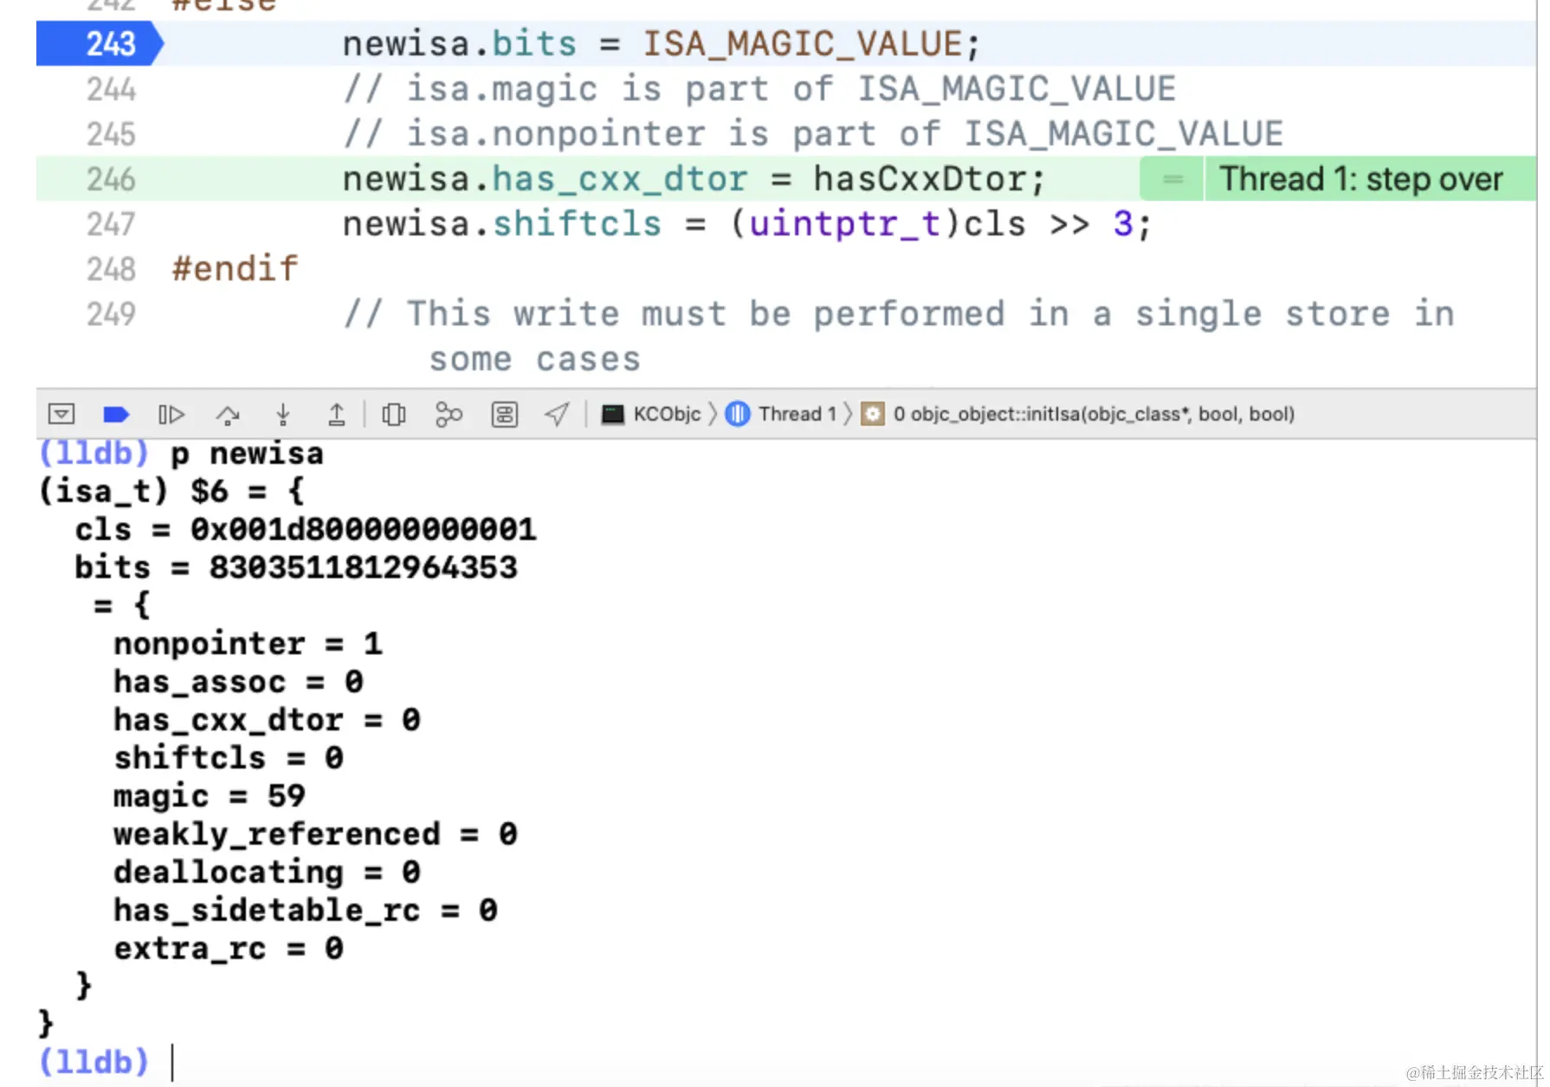Click bits value 8303511812964353
Viewport: 1550px width, 1087px height.
click(364, 568)
